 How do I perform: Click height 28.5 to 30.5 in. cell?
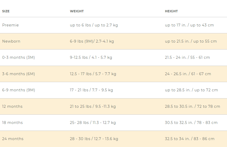(192, 106)
